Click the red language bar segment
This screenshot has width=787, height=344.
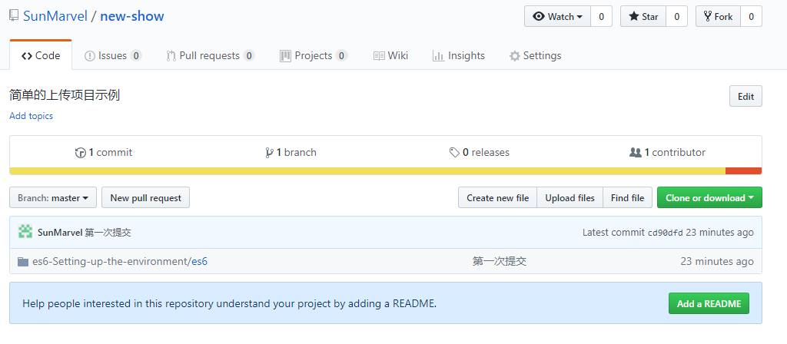(x=743, y=171)
